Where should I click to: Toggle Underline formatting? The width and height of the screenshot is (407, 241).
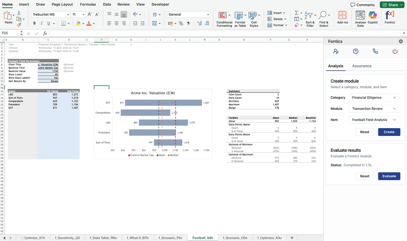[x=49, y=23]
